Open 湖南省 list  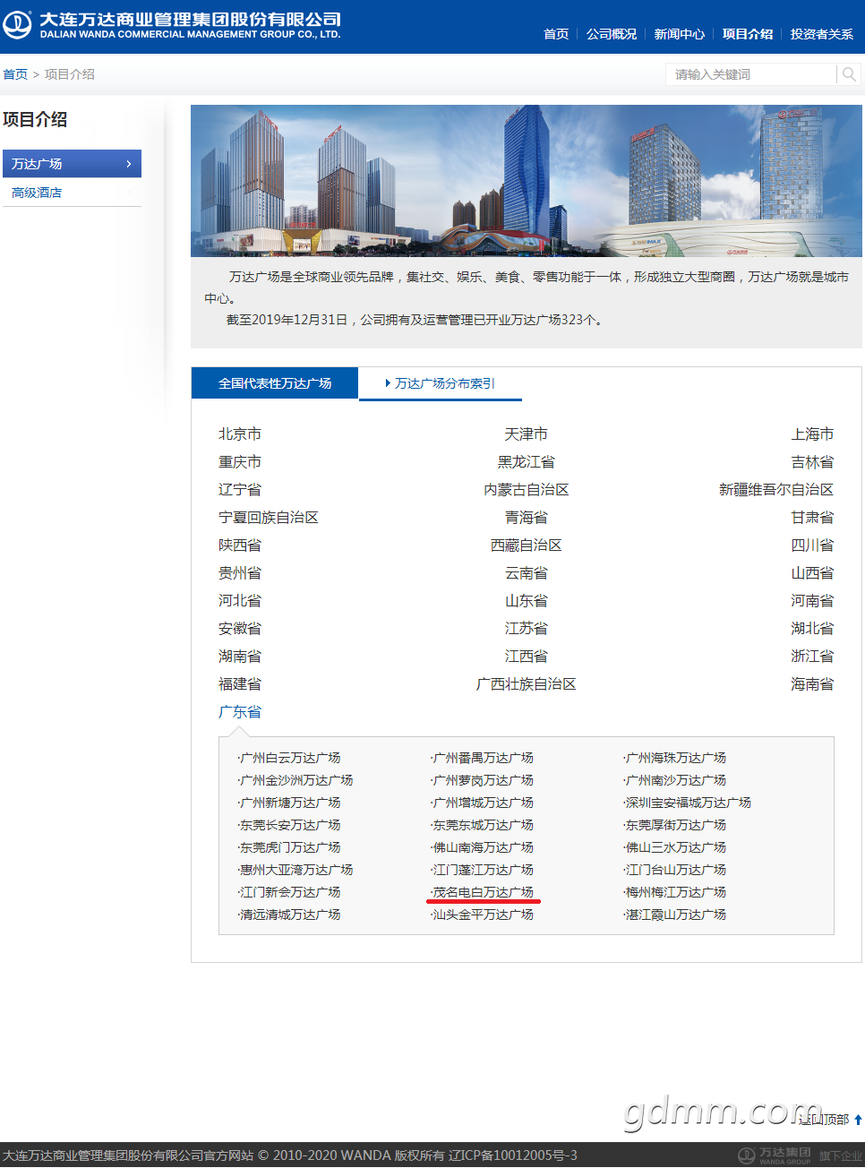240,657
